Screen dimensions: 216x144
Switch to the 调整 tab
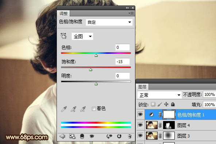63,13
